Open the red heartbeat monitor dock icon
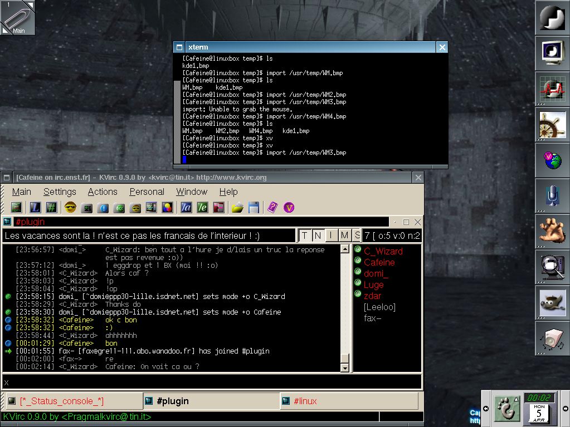Viewport: 570px width, 427px height. pyautogui.click(x=552, y=89)
